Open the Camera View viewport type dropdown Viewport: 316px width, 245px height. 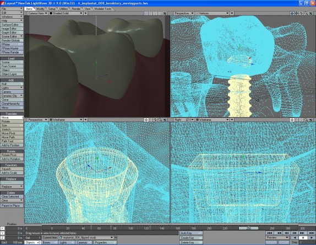(x=37, y=13)
